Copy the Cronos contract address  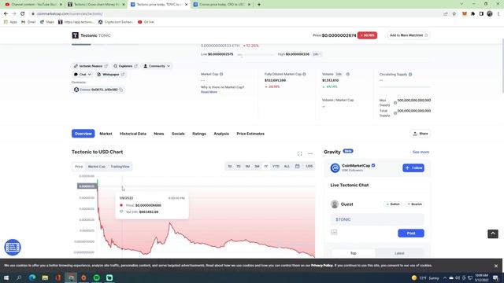121,90
